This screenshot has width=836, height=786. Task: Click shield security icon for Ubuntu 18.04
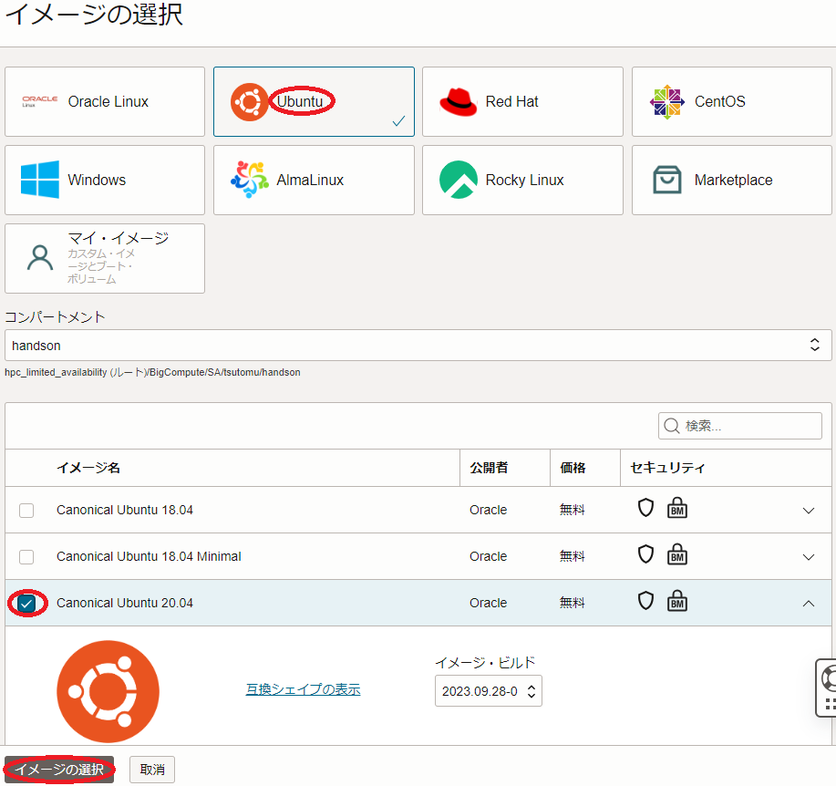645,509
